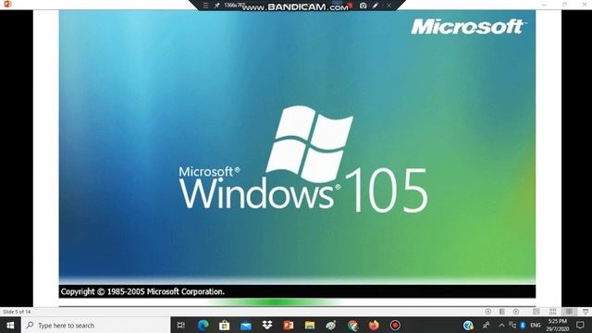Open the network status tray icon

512,325
